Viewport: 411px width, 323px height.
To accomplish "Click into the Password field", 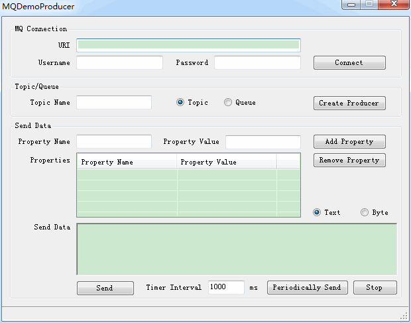I will [257, 63].
